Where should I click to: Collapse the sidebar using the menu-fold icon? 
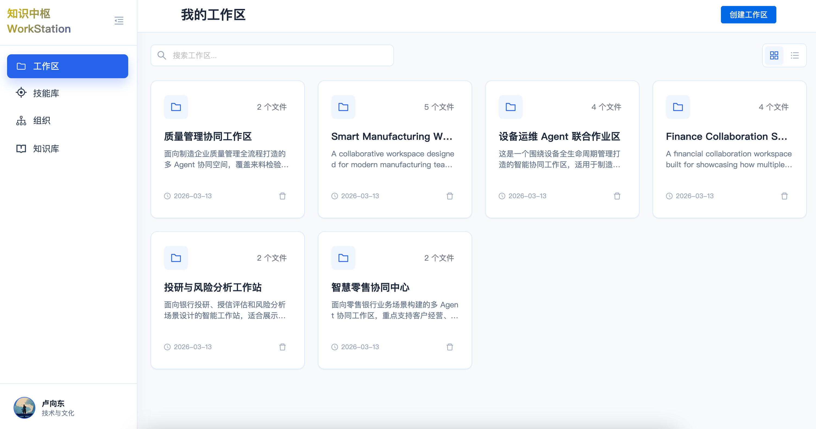[119, 21]
